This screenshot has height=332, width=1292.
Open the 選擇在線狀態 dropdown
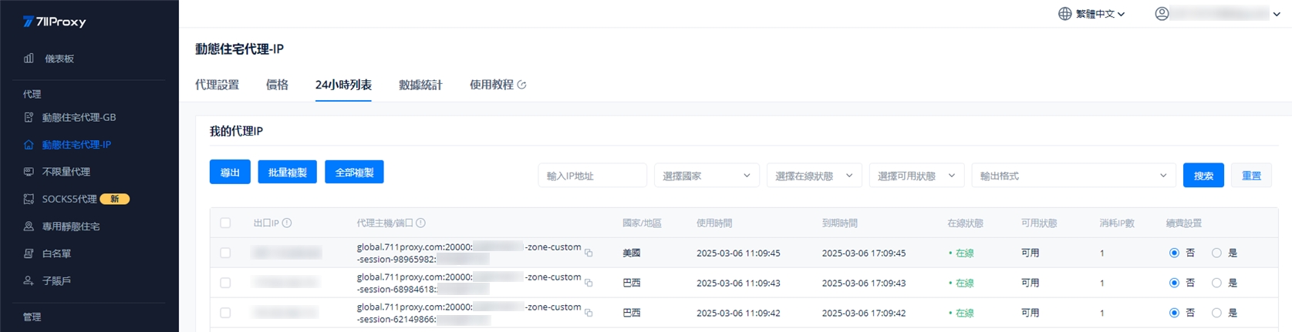point(814,176)
